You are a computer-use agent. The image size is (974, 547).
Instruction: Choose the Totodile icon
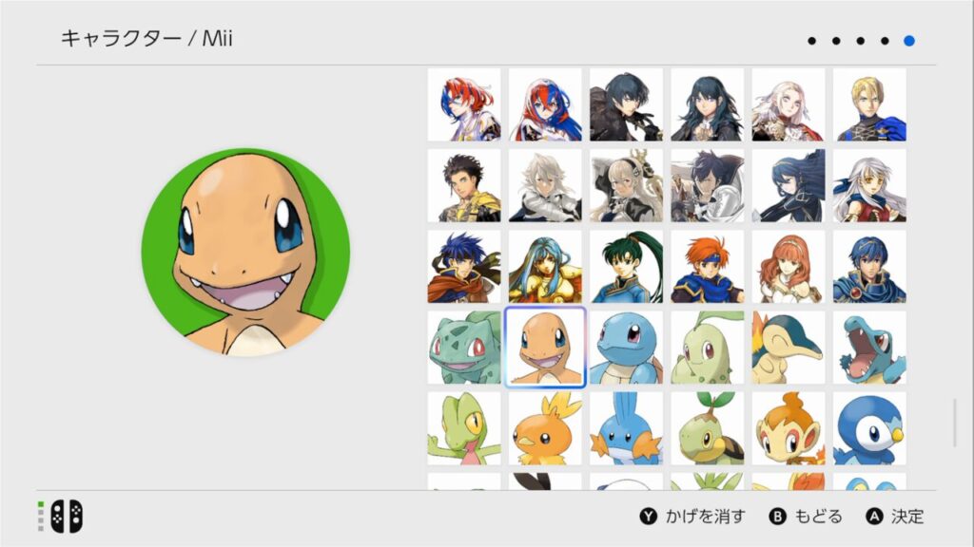click(x=869, y=348)
